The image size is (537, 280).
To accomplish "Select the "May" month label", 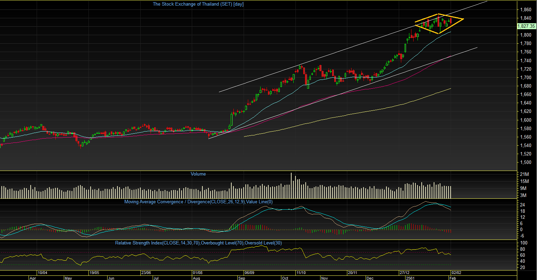I will click(x=68, y=278).
